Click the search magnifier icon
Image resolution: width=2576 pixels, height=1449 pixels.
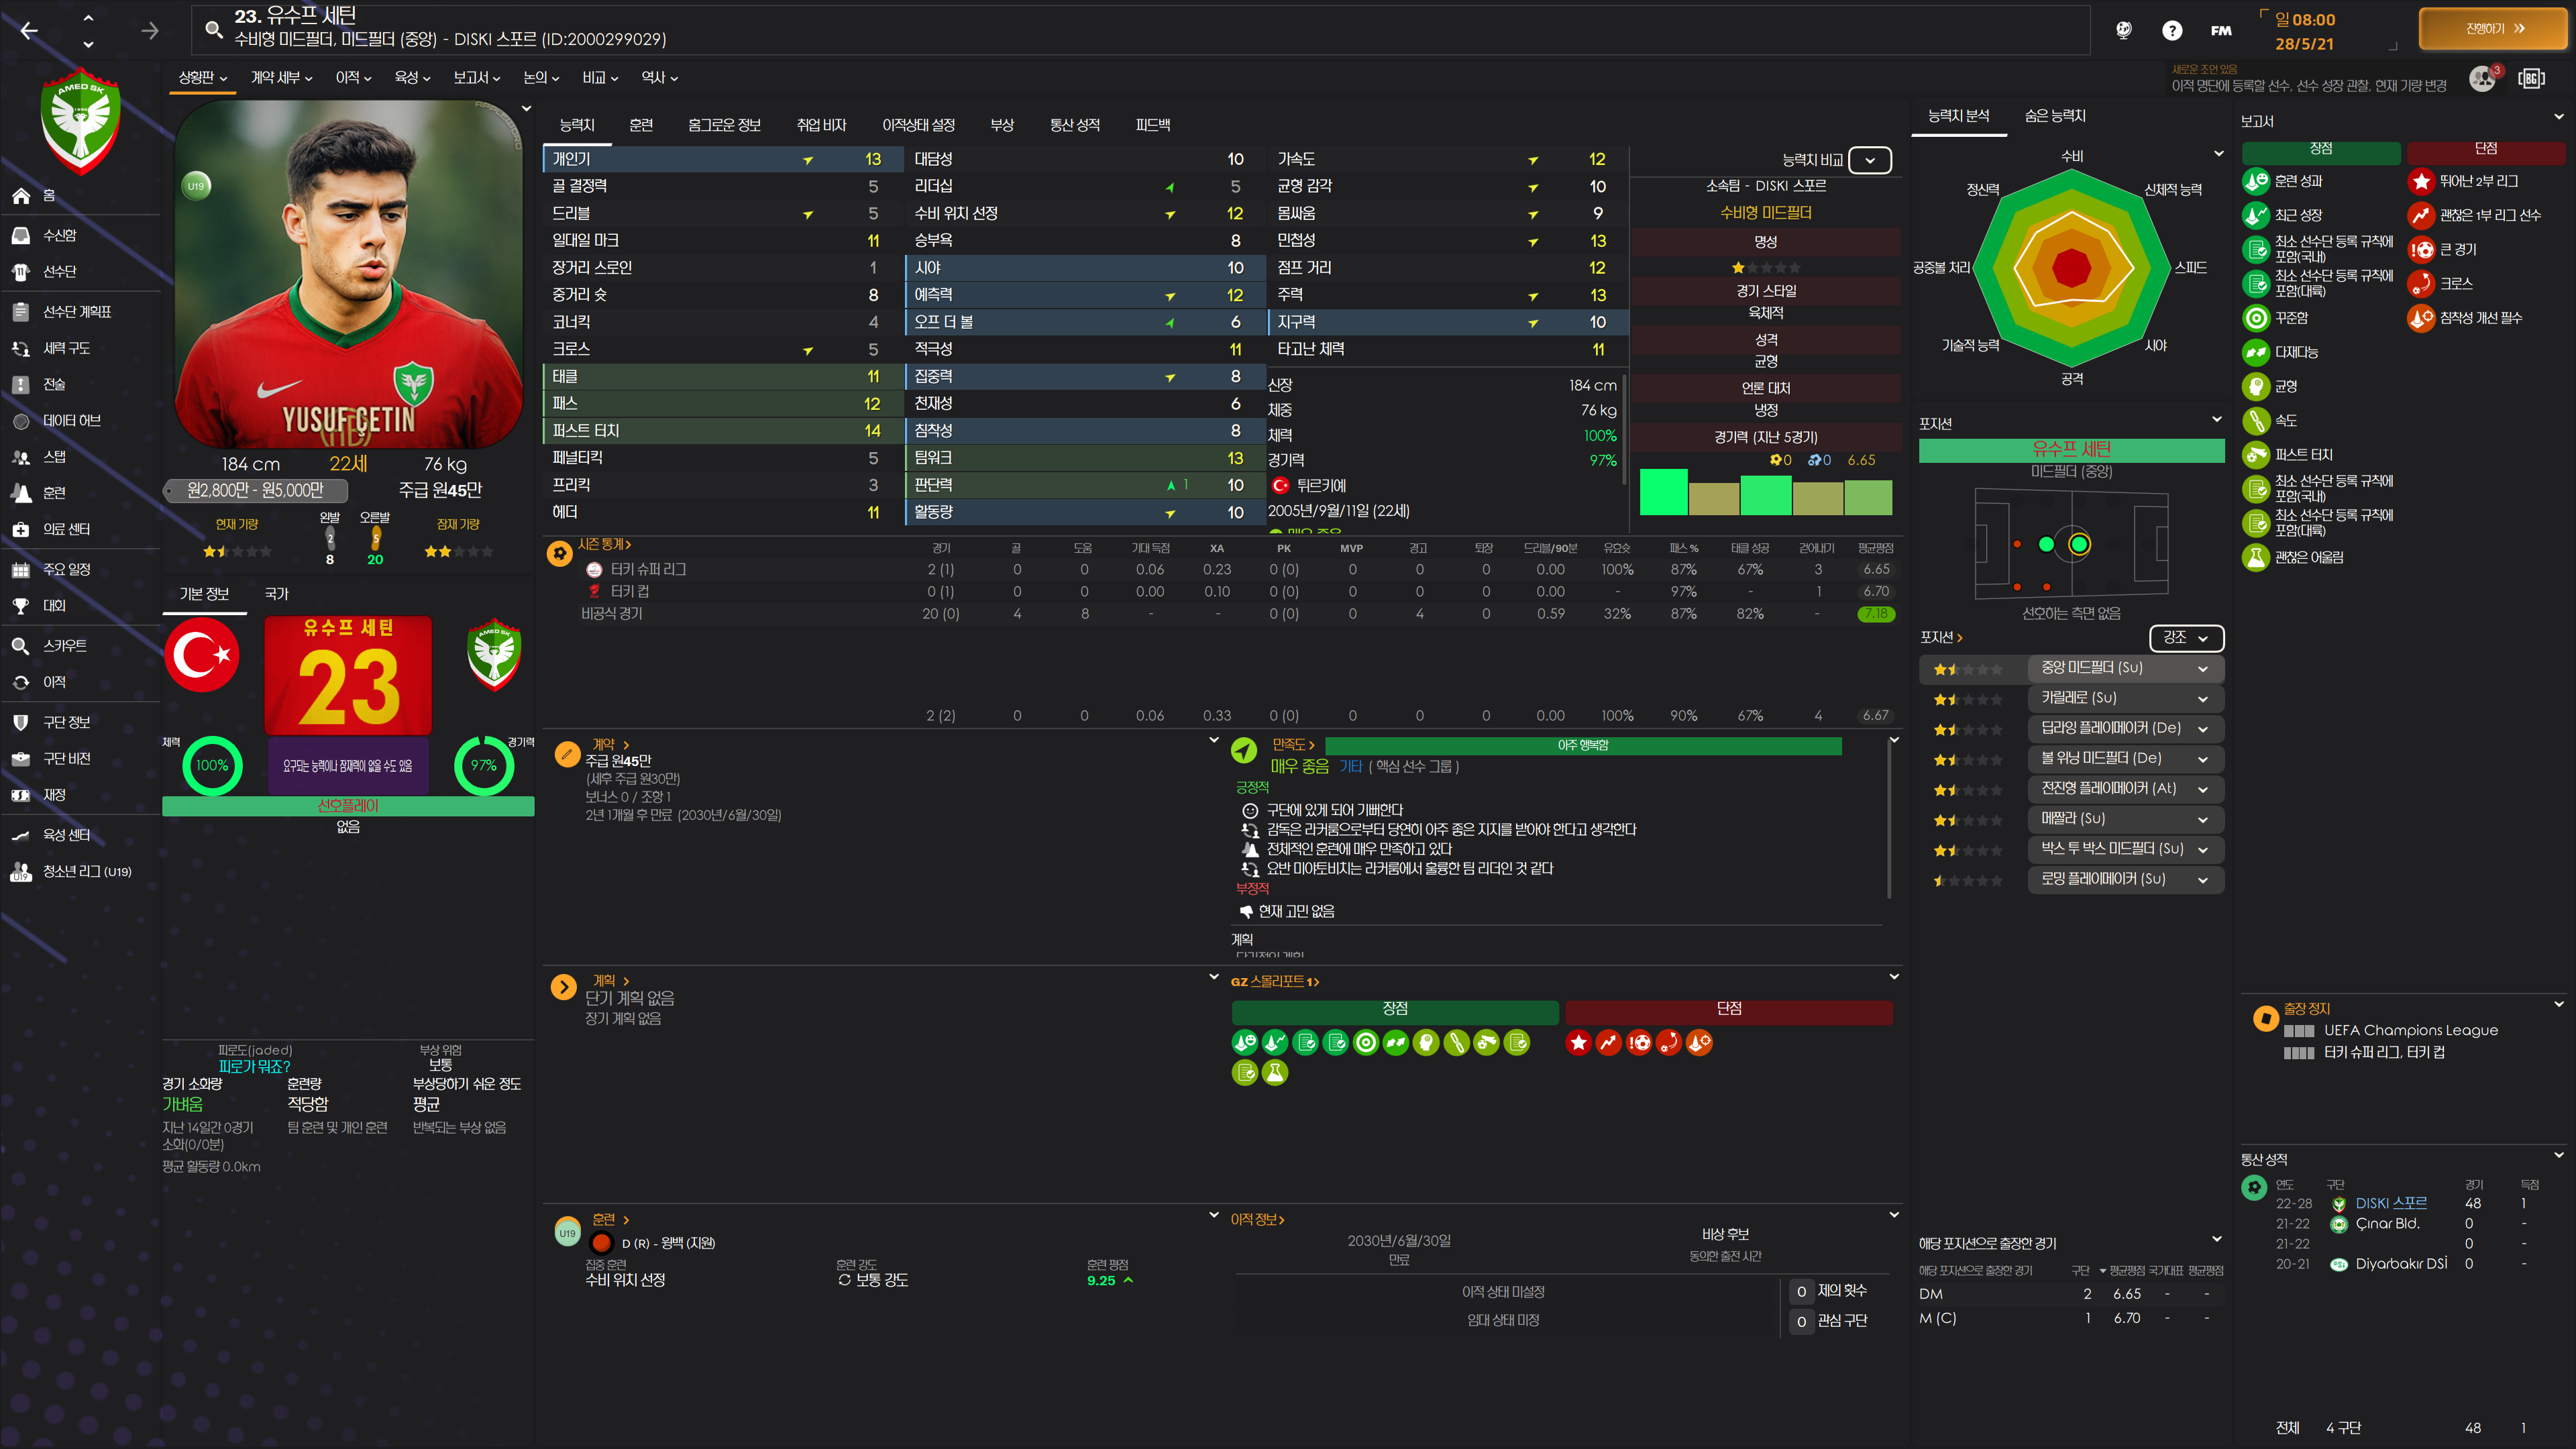tap(213, 29)
